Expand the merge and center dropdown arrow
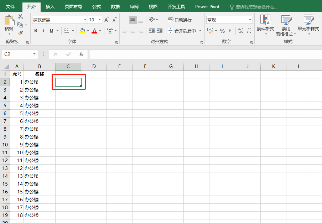The image size is (322, 223). 200,31
